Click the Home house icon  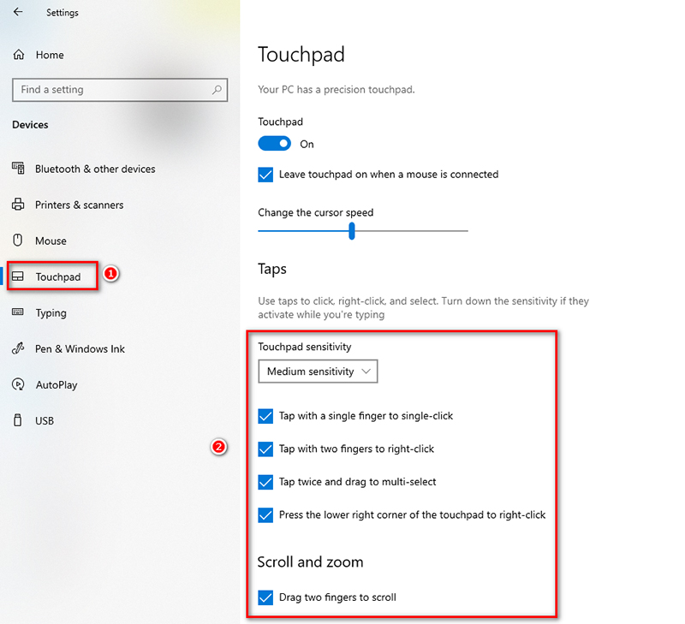[x=19, y=55]
